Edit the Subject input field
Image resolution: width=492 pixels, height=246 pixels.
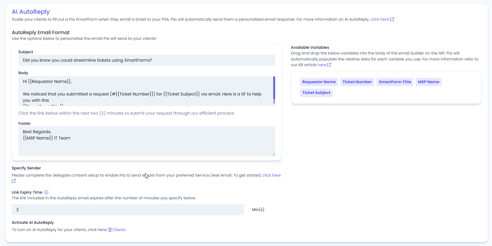pos(147,60)
